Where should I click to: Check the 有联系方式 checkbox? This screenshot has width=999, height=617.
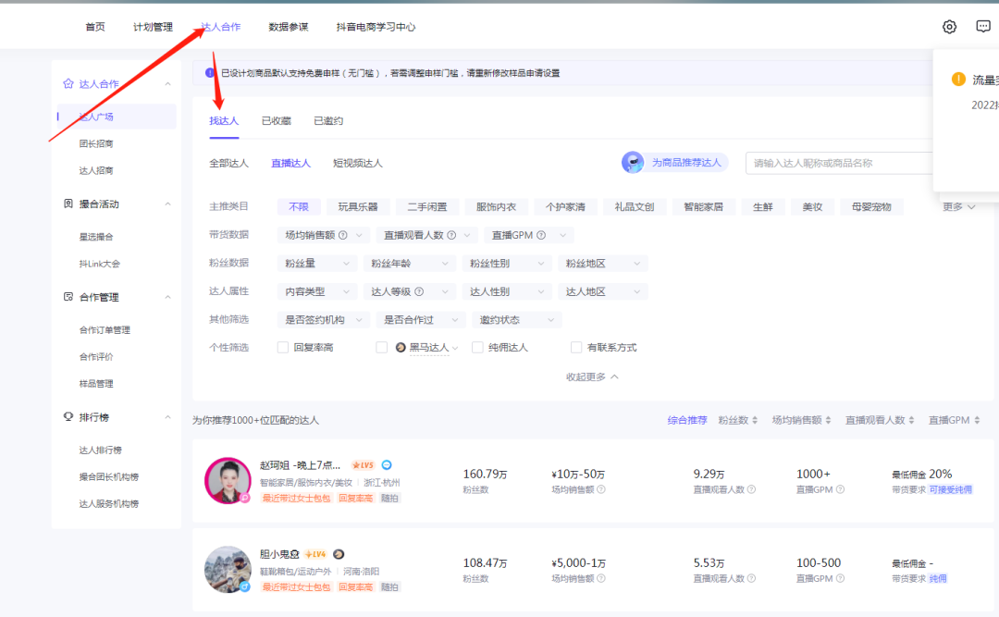click(576, 348)
